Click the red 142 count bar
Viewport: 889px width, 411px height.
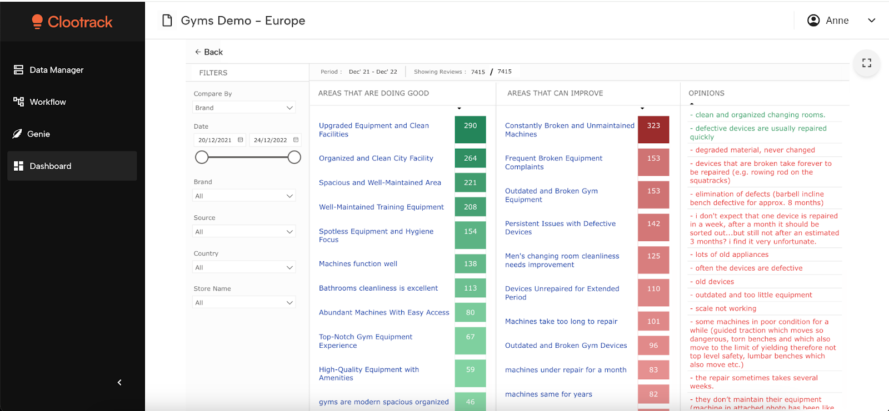[653, 227]
